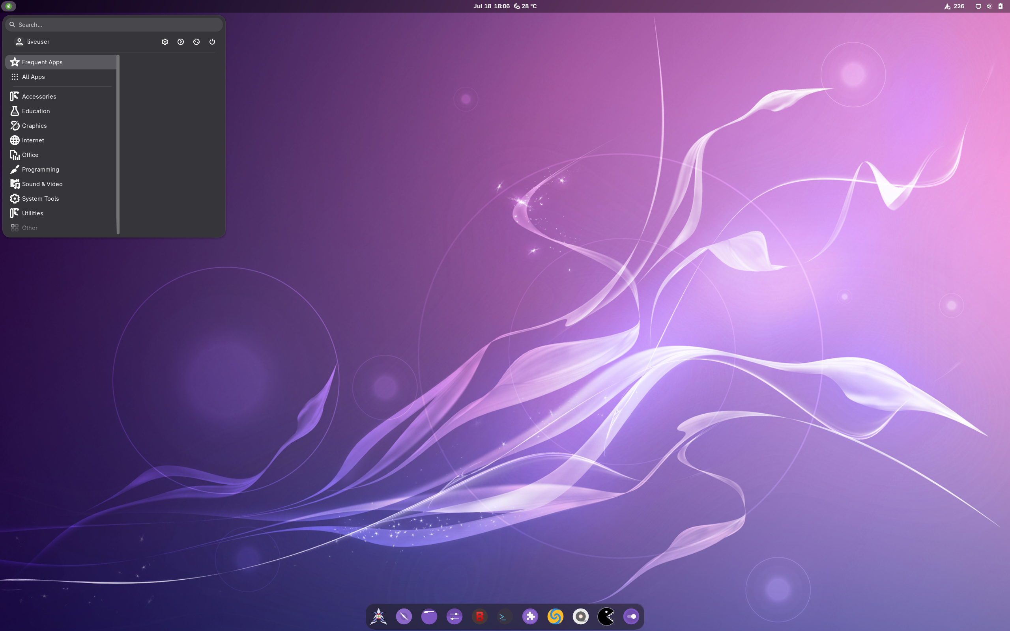Click the power off icon in menu
The height and width of the screenshot is (631, 1010).
point(212,42)
